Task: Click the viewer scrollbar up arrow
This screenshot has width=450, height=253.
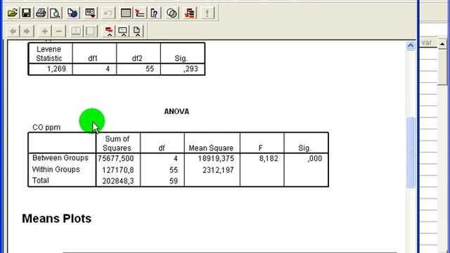Action: (x=411, y=46)
